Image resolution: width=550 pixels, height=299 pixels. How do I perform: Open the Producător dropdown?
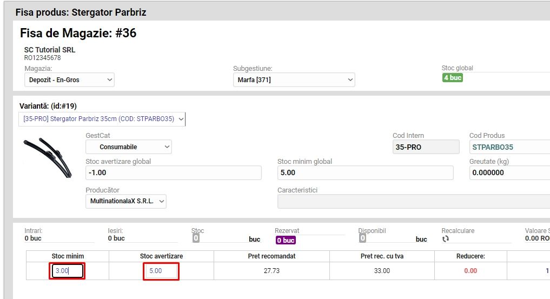pyautogui.click(x=125, y=201)
